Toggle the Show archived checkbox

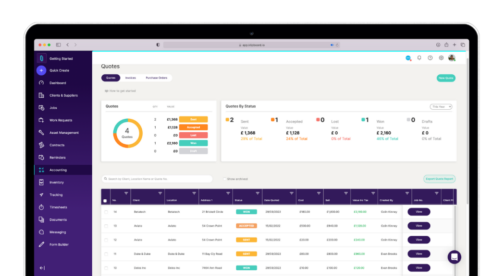pyautogui.click(x=225, y=179)
